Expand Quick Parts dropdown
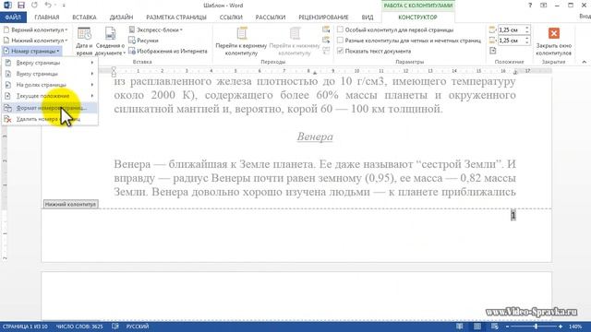 click(156, 30)
